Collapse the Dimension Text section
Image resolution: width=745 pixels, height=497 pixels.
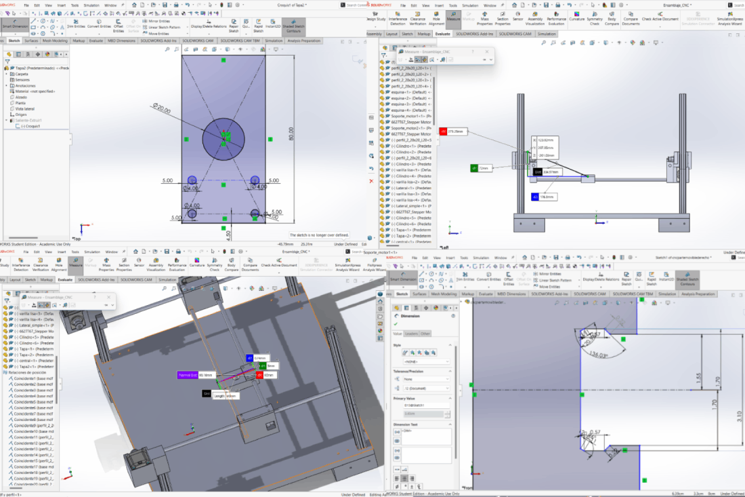[450, 424]
